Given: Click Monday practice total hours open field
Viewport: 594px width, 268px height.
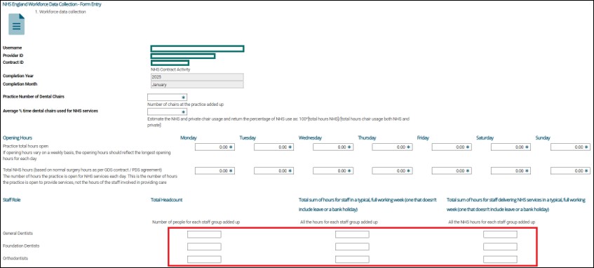Looking at the screenshot, I should (215, 147).
